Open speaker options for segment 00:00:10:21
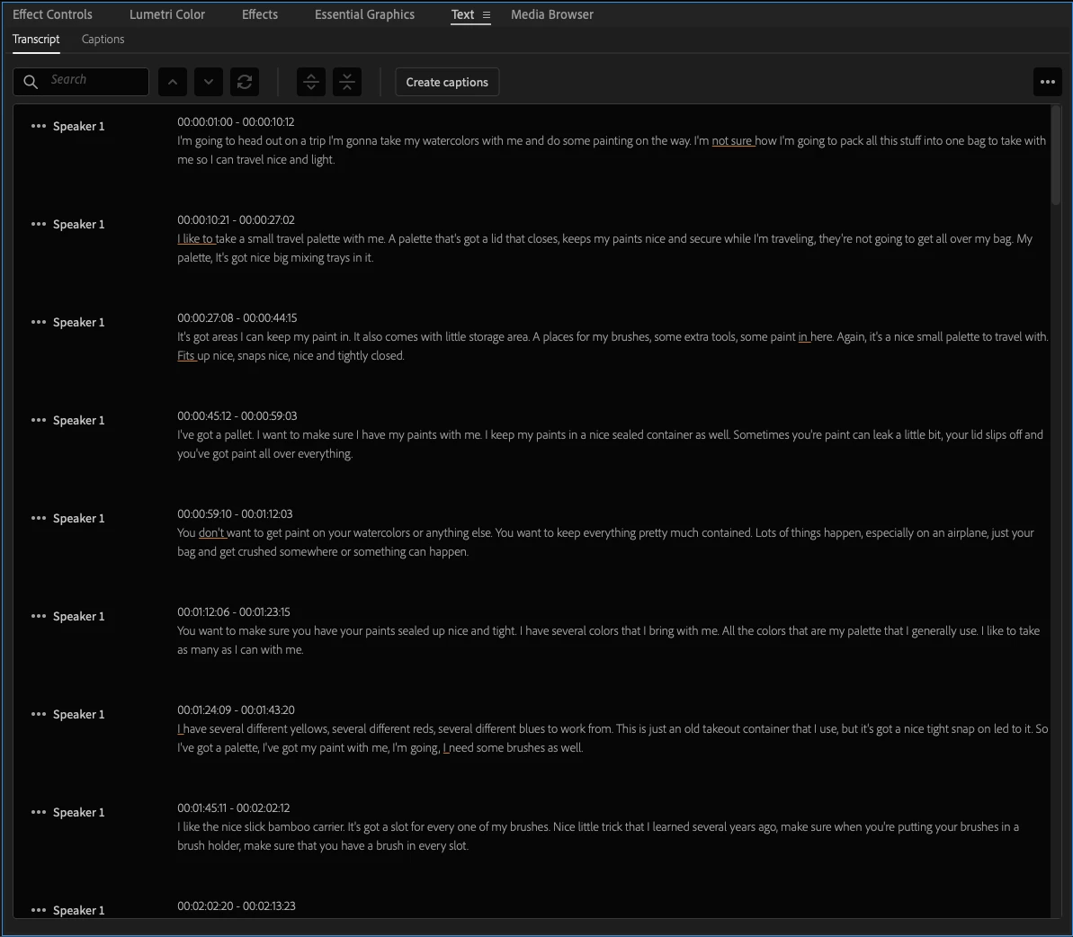Viewport: 1073px width, 937px height. pyautogui.click(x=39, y=224)
